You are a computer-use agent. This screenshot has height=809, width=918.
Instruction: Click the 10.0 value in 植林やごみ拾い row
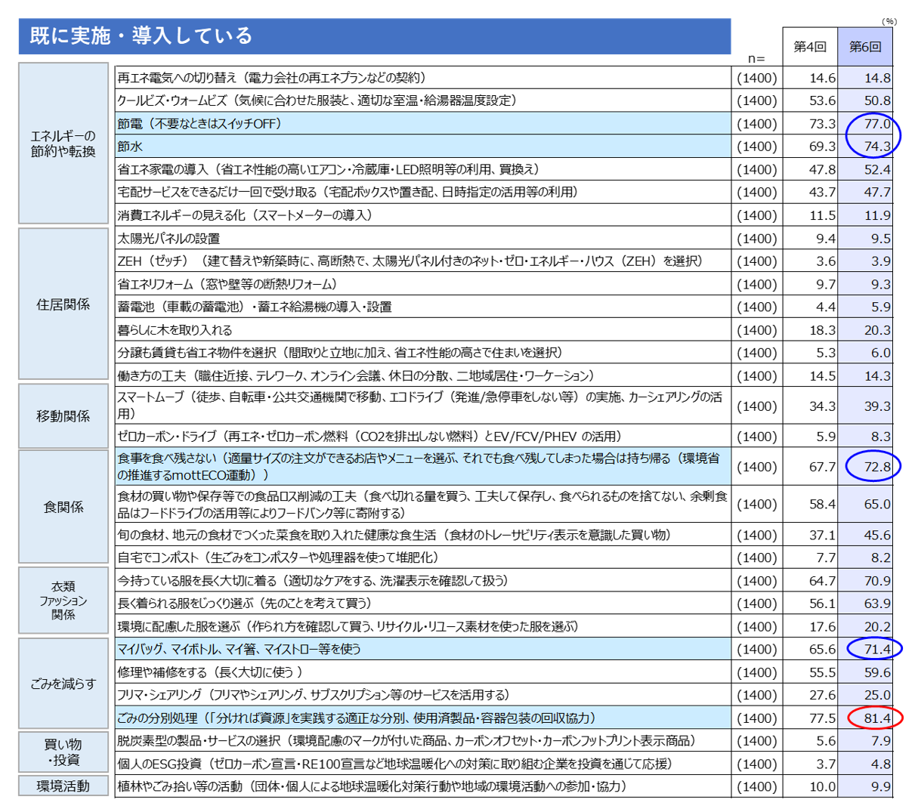pos(822,787)
